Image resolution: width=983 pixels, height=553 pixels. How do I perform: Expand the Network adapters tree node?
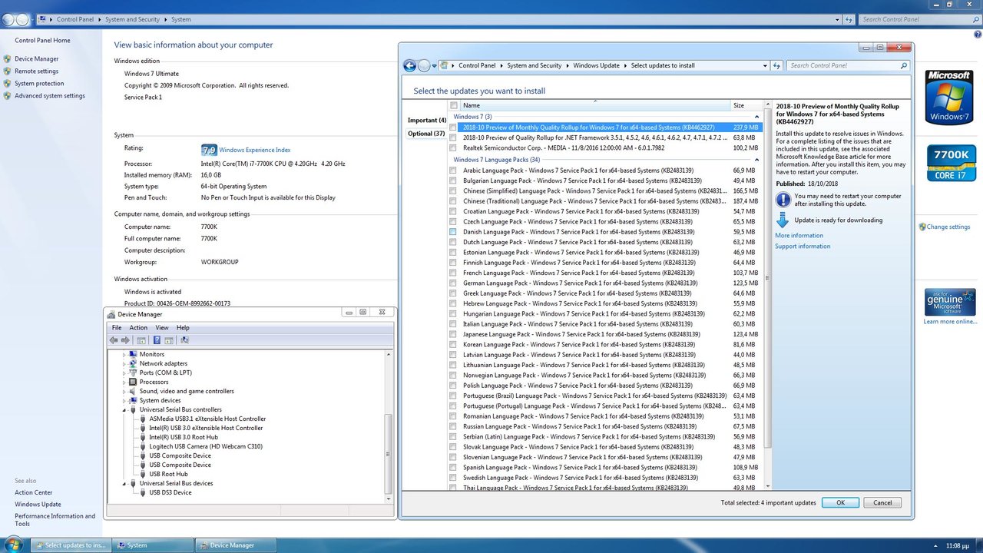(x=124, y=363)
